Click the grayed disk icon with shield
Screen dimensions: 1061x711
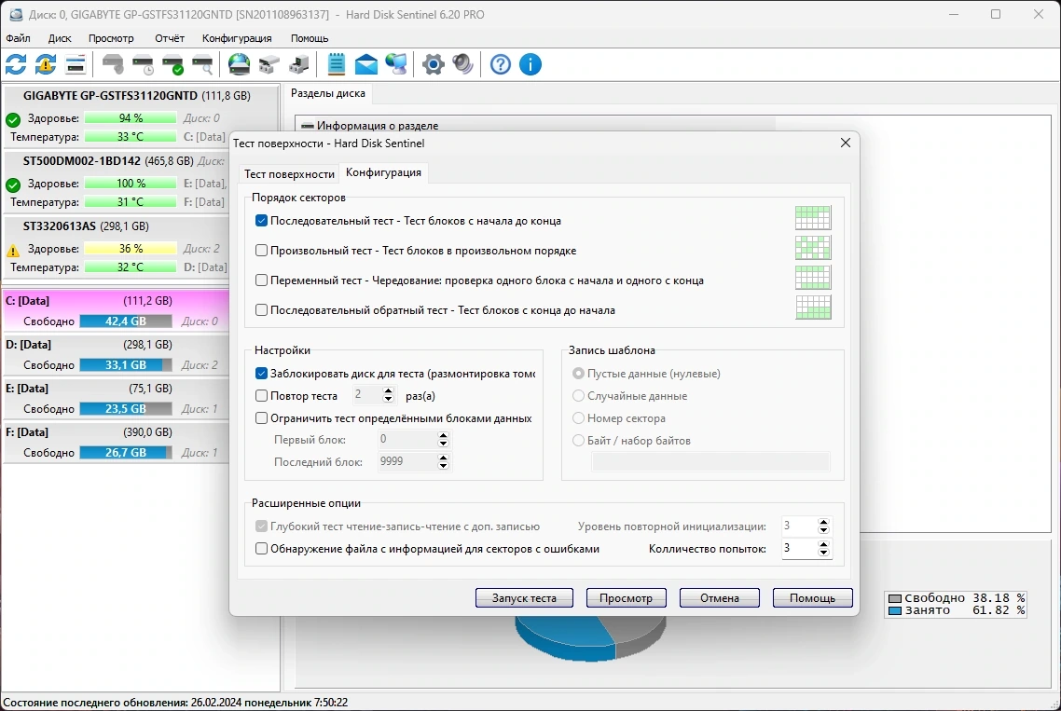tap(113, 65)
